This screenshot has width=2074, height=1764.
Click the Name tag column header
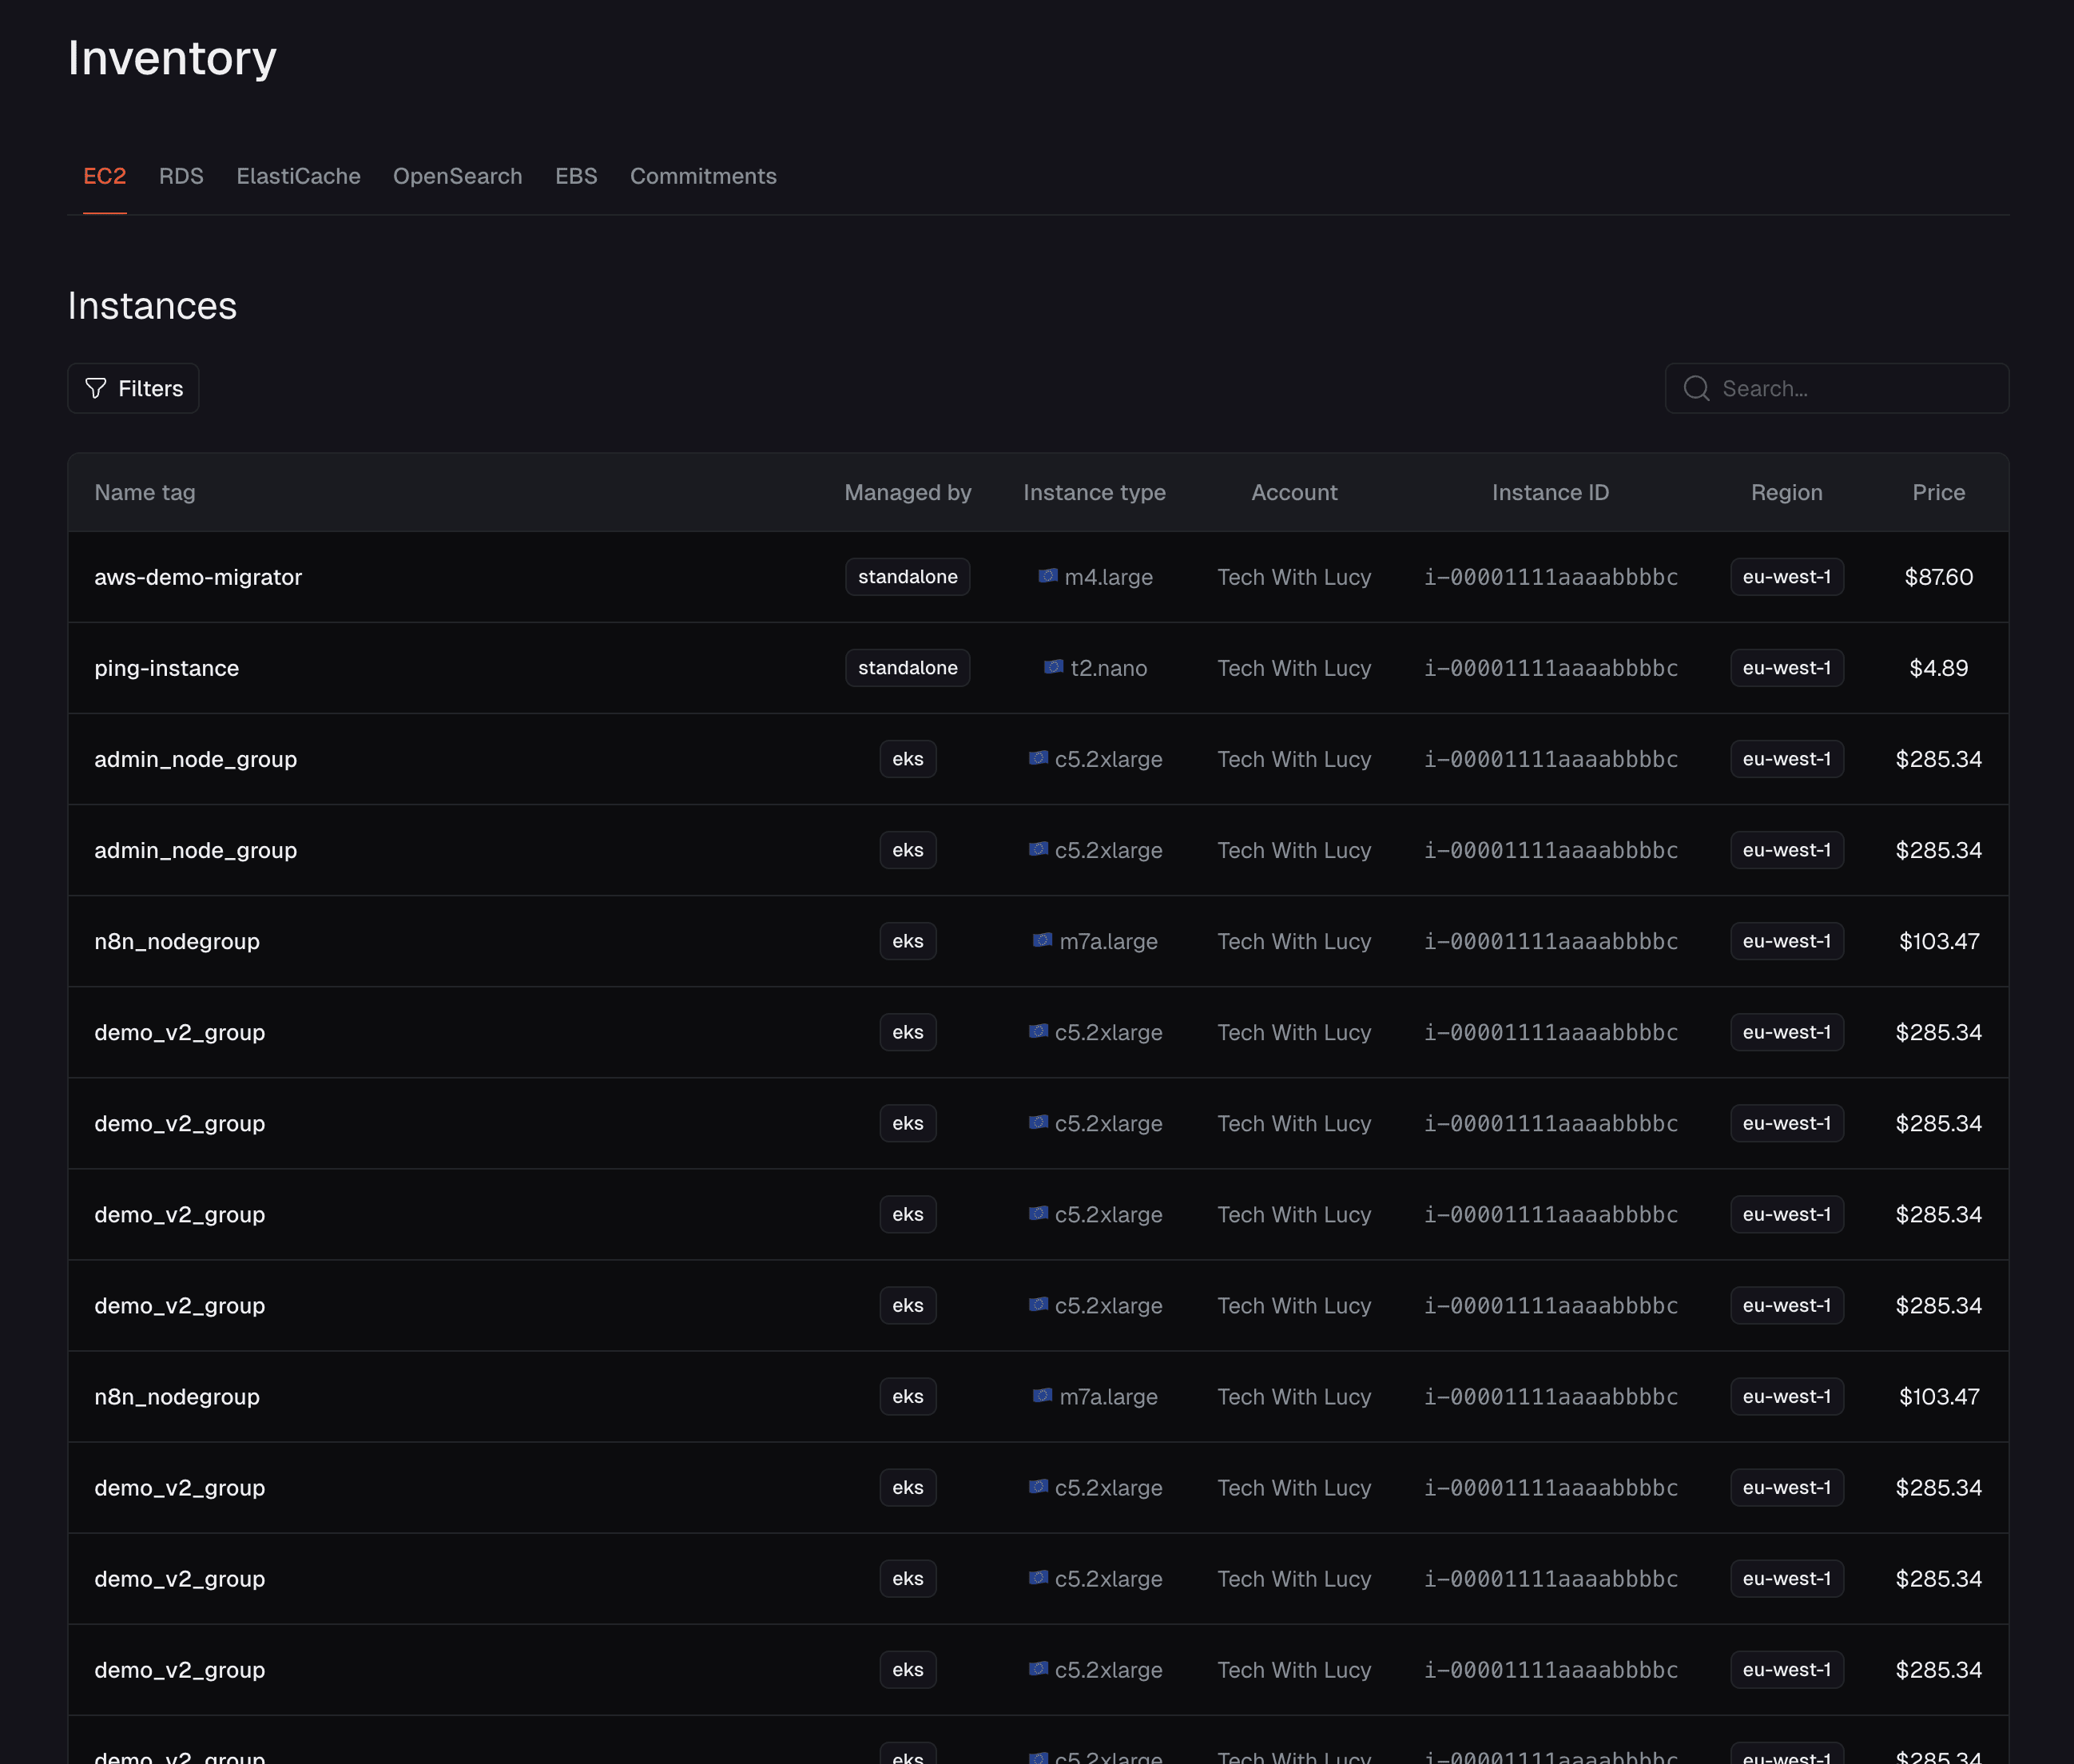145,492
